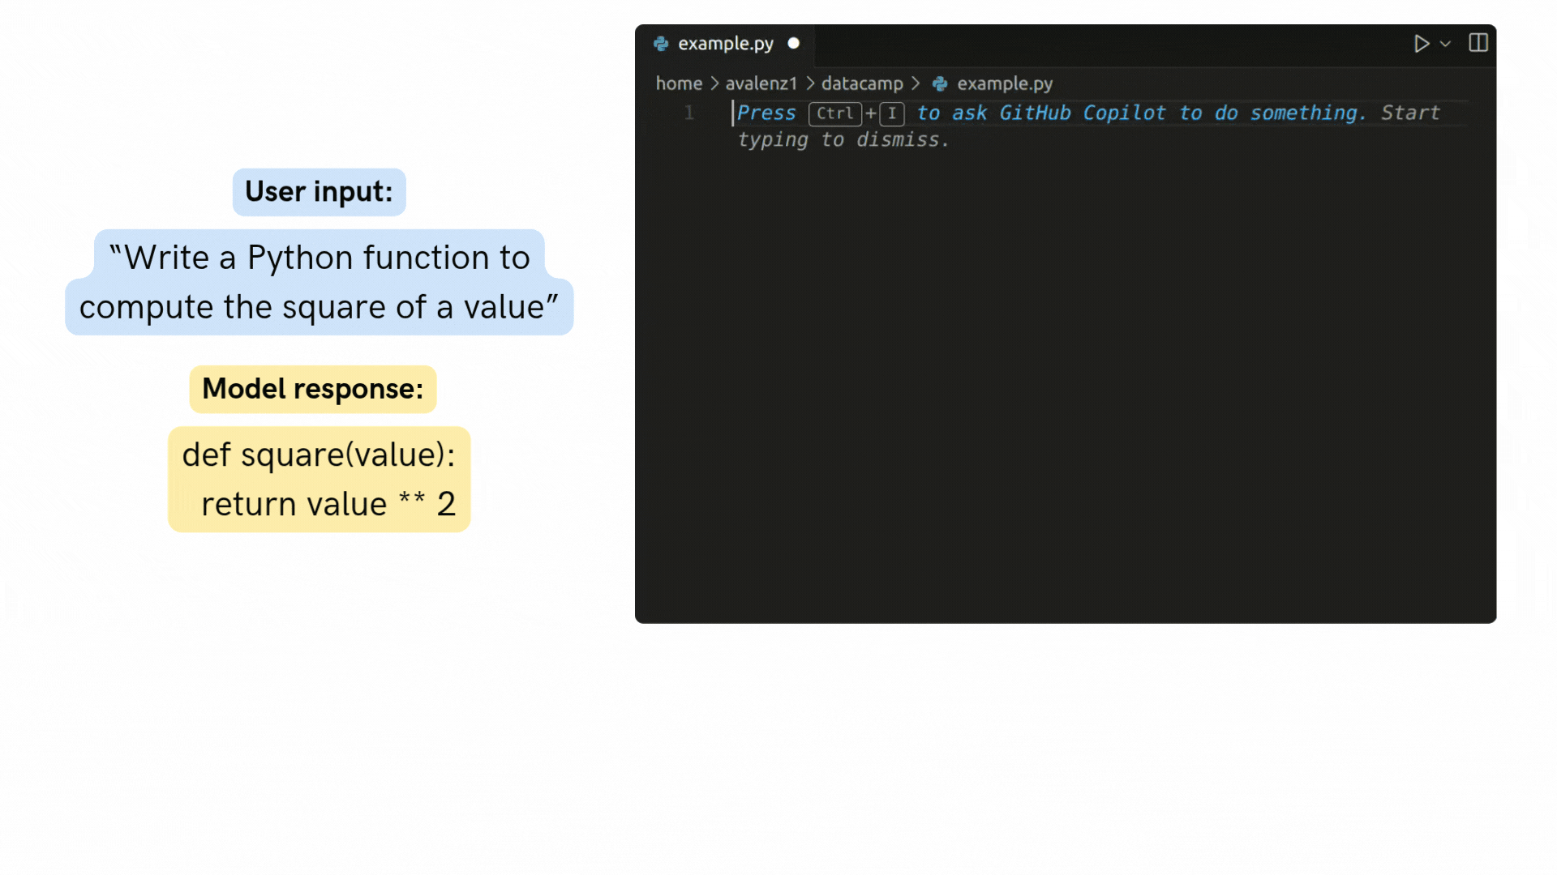This screenshot has height=875, width=1557.
Task: Expand the avalenz1 breadcrumb entry
Action: click(x=761, y=83)
